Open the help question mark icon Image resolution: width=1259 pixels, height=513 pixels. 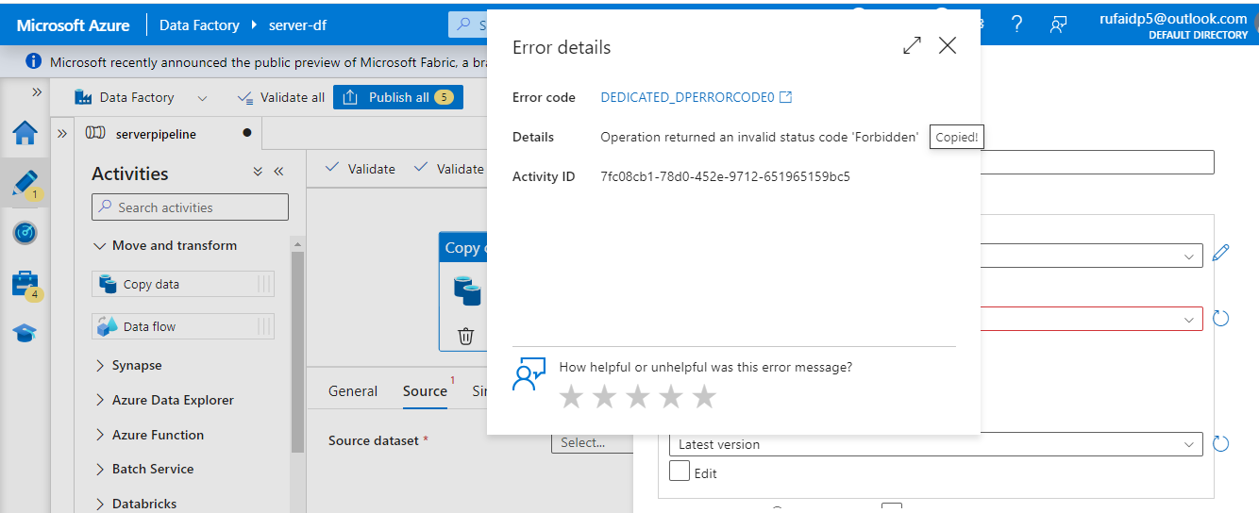(x=1017, y=25)
